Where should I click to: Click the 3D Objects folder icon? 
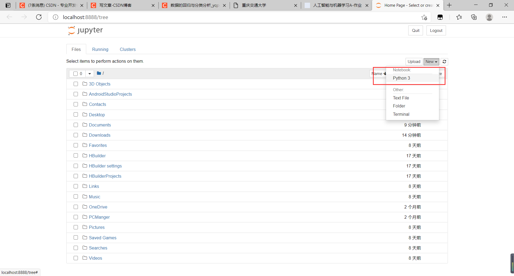(85, 84)
